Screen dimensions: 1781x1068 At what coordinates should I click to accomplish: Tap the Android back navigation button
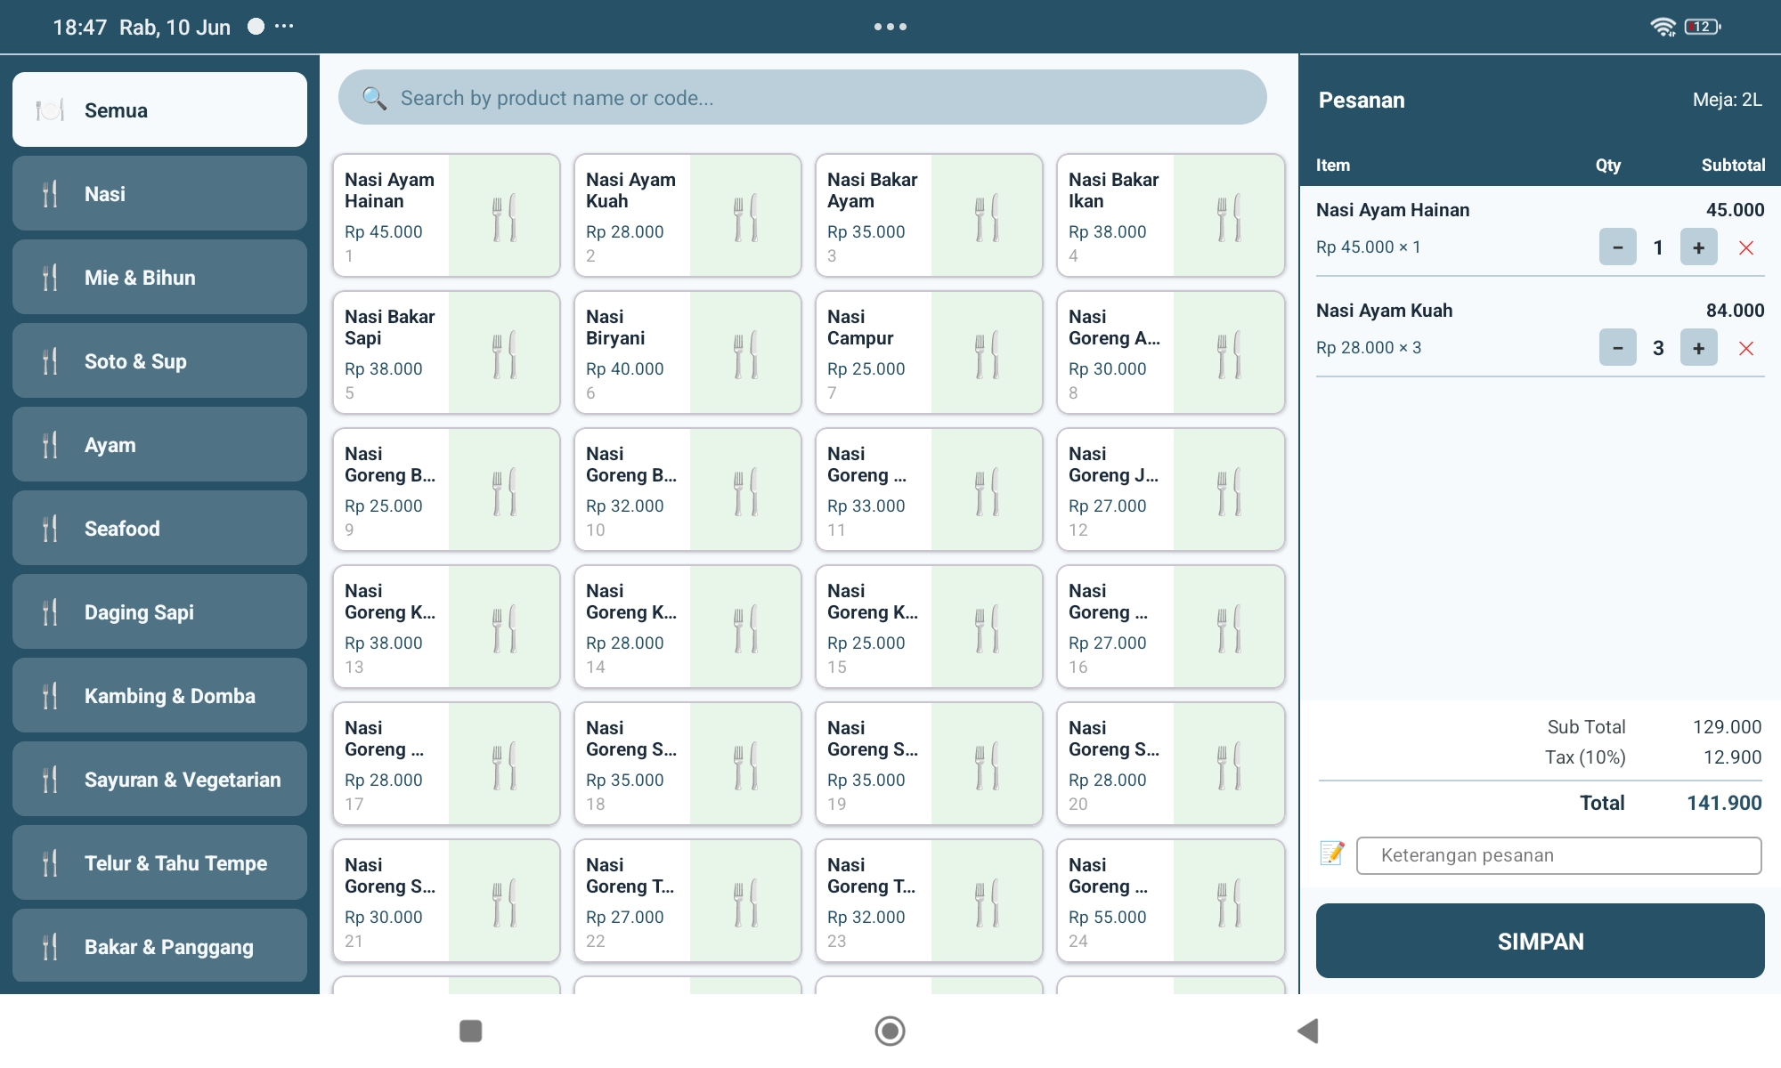click(x=1307, y=1031)
